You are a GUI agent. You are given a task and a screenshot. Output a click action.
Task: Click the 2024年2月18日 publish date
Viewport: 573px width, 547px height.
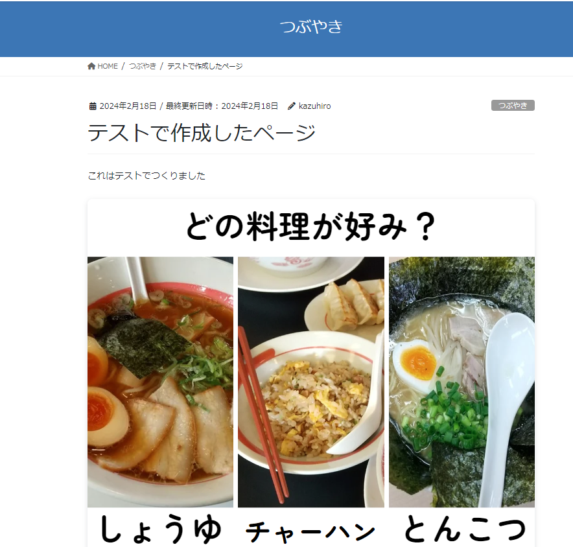(128, 106)
